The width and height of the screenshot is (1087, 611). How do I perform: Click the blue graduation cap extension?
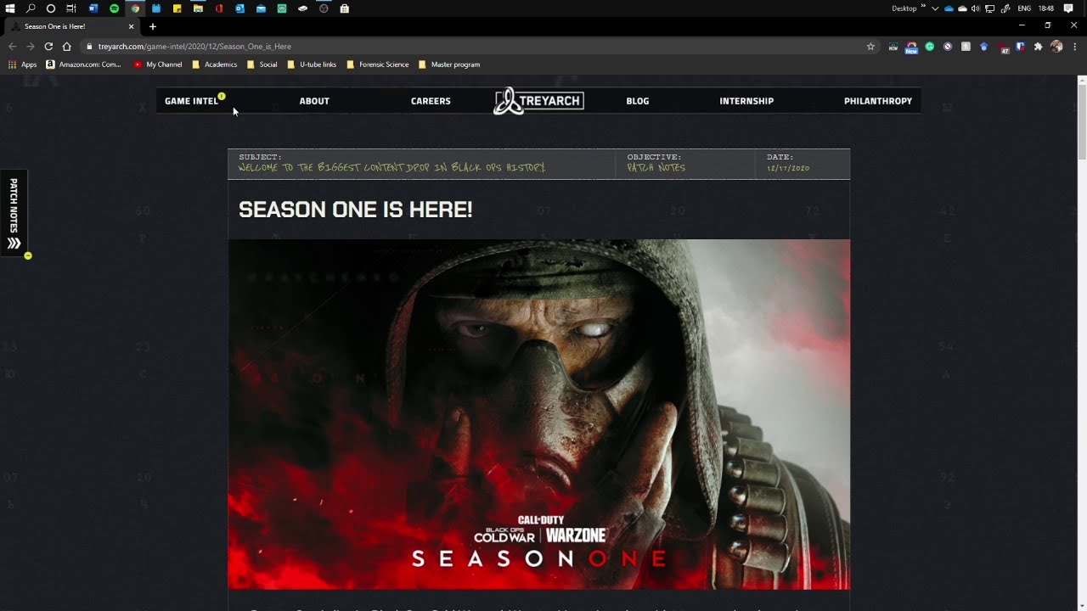coord(983,47)
